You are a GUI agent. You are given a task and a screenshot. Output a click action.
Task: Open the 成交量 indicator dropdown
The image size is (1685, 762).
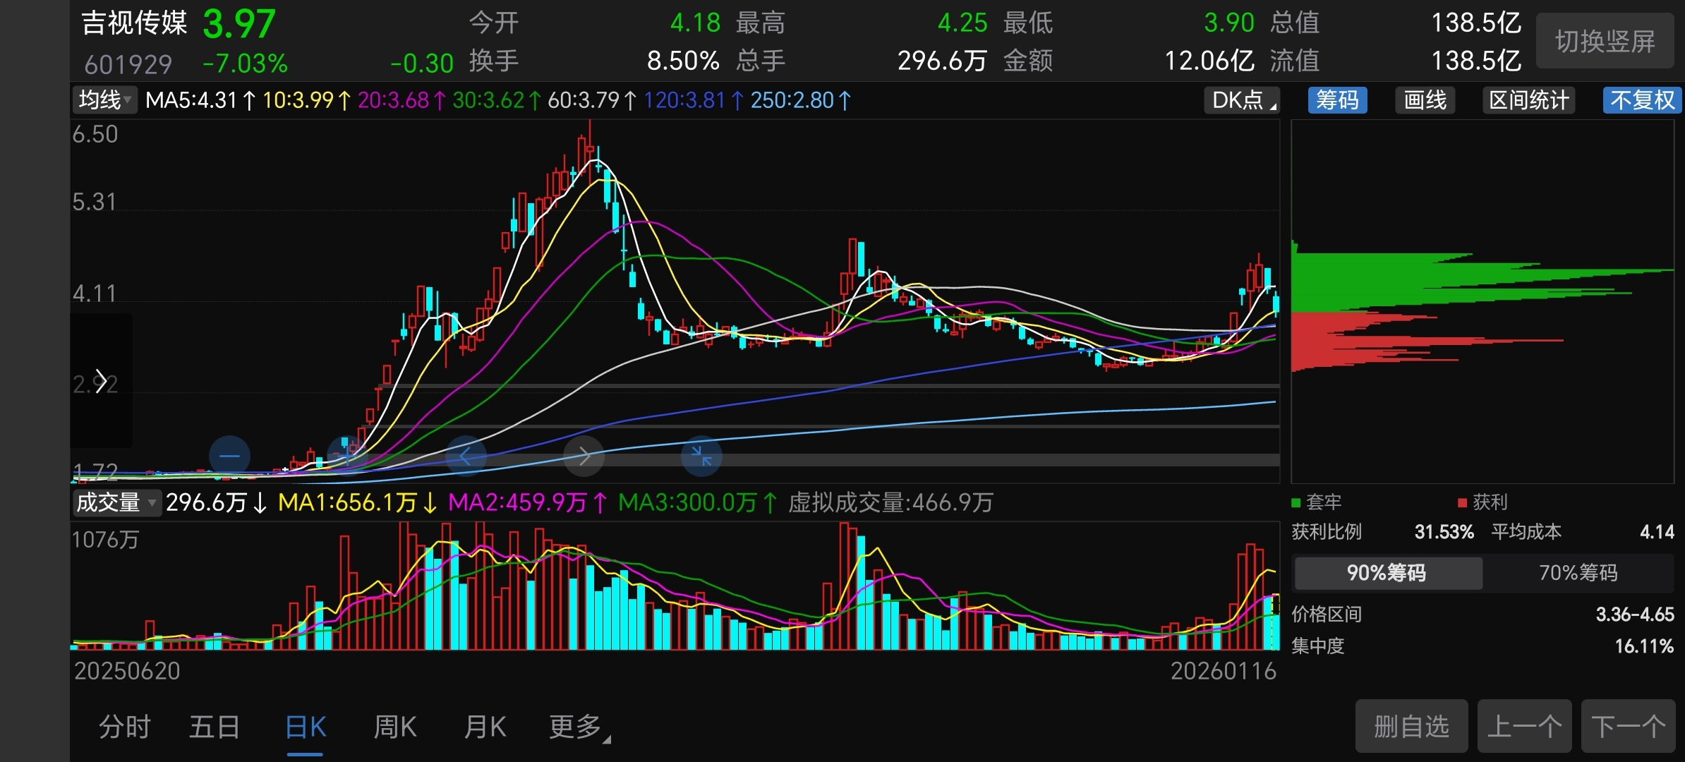[x=116, y=502]
